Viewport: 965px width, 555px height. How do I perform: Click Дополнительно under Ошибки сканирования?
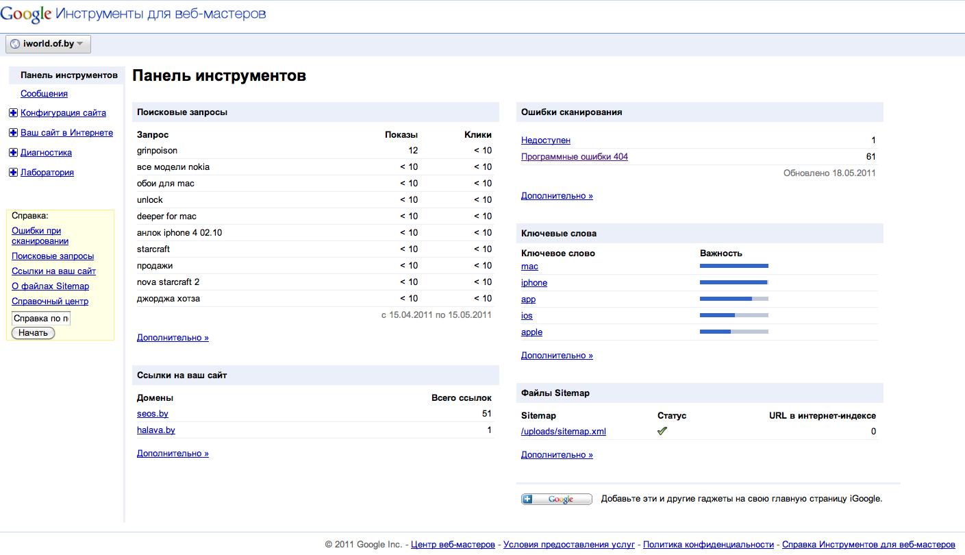[557, 196]
